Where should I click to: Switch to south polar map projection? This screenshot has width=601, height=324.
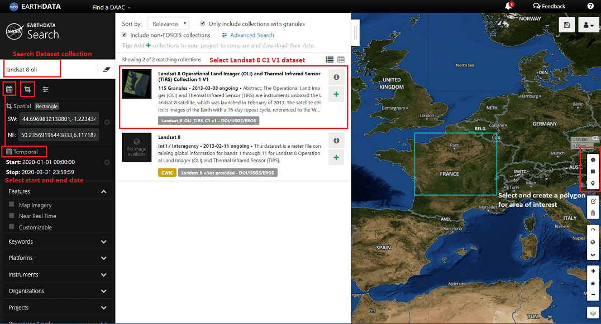point(593,254)
